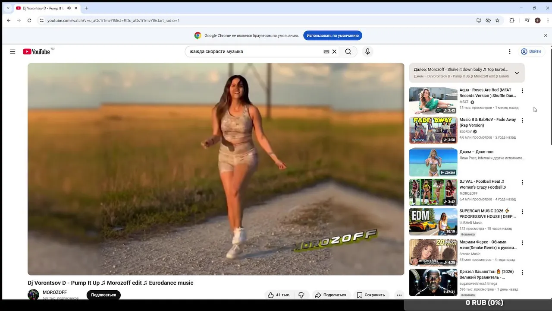
Task: Open Chrome extensions puzzle icon
Action: [512, 20]
